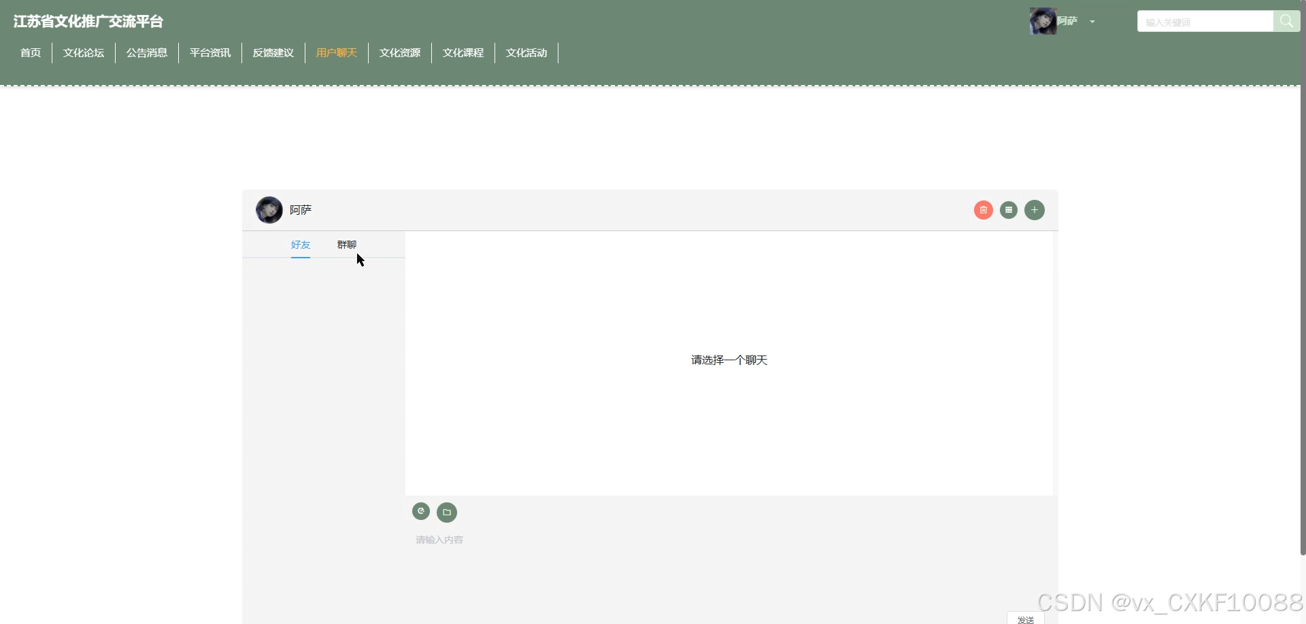Select 用户聊天 navigation item

pyautogui.click(x=337, y=53)
